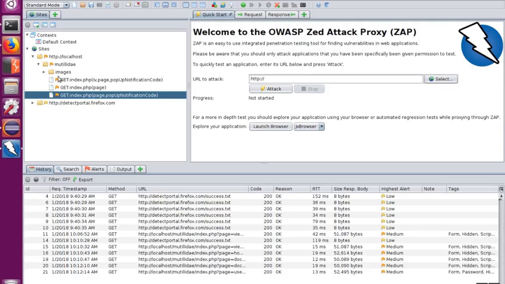Image resolution: width=505 pixels, height=284 pixels.
Task: Click the disabled Stop button
Action: pos(309,89)
